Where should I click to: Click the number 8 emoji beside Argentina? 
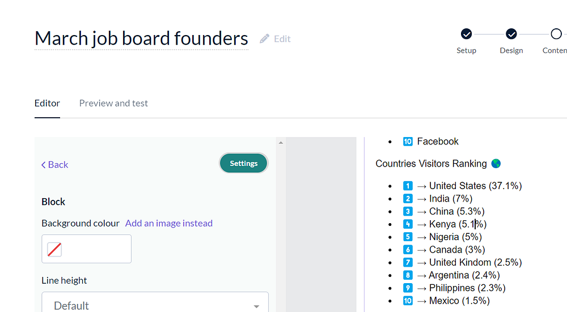[x=408, y=275]
